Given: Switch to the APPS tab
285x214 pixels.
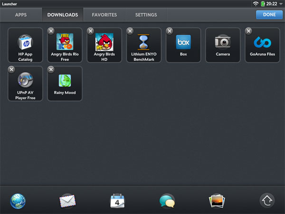Looking at the screenshot, I should point(21,15).
